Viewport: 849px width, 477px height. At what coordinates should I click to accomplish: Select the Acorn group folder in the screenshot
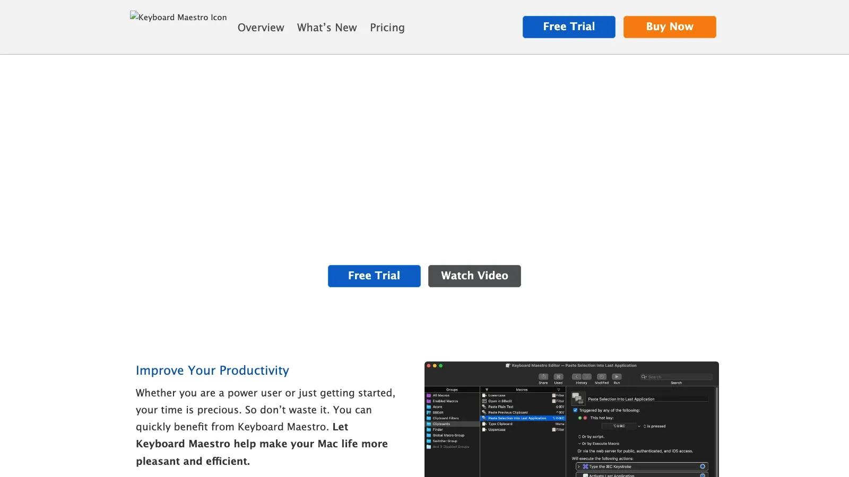point(452,407)
